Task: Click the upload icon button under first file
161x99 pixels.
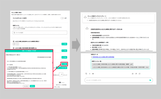Action: [x=17, y=44]
